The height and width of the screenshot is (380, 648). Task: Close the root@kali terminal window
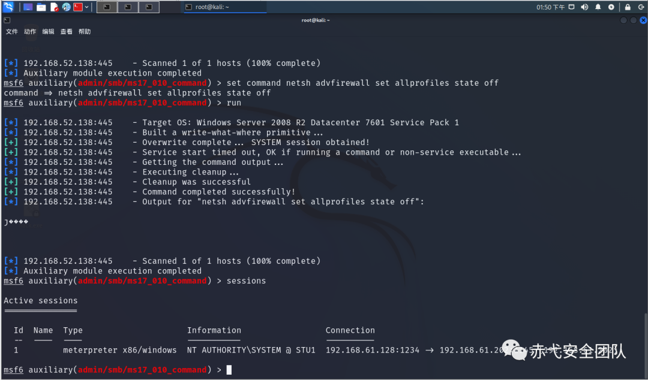(643, 20)
